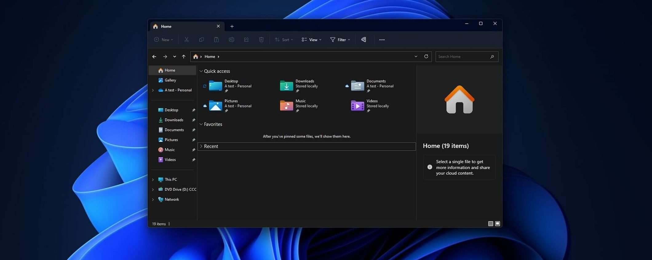Click the Copy icon in toolbar

click(201, 40)
